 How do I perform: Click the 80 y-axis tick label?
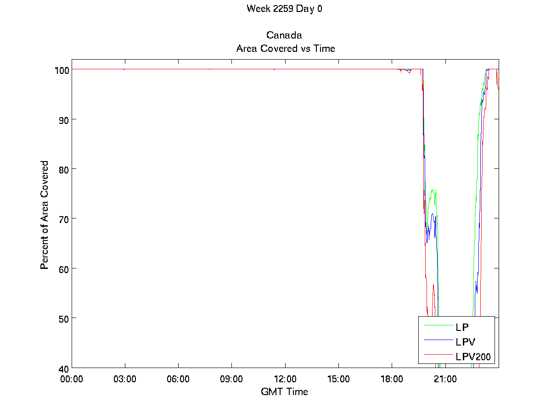[x=64, y=169]
